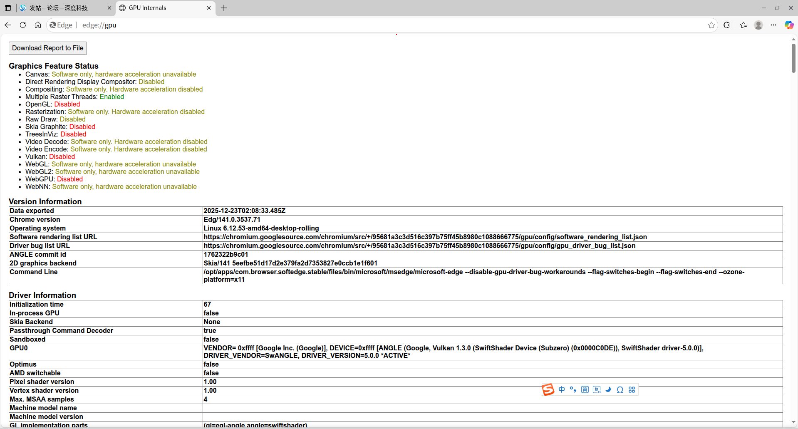Screen dimensions: 798x429
Task: Go back to the previous page
Action: (8, 25)
